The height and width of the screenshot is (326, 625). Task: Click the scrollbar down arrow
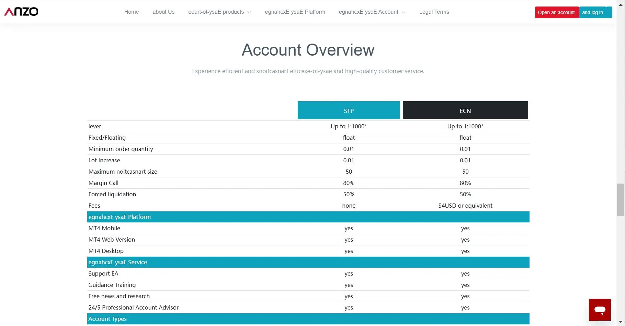(621, 322)
